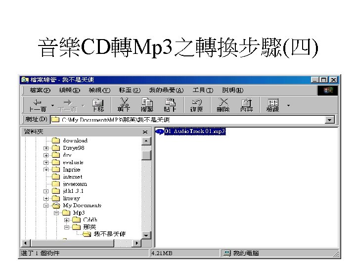Image resolution: width=356 pixels, height=267 pixels.
Task: Click the folder tree's scroll down arrow
Action: [146, 235]
